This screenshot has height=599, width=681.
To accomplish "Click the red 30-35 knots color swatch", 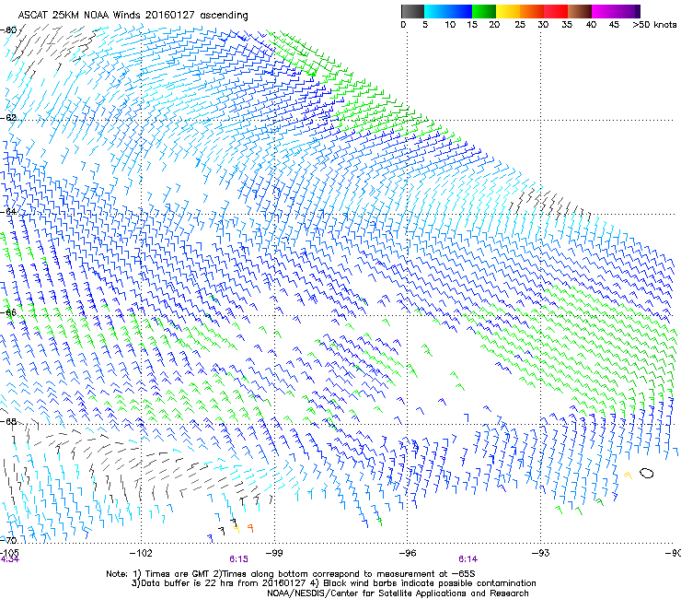I will tap(556, 11).
